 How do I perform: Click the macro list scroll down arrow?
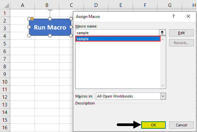(x=163, y=86)
